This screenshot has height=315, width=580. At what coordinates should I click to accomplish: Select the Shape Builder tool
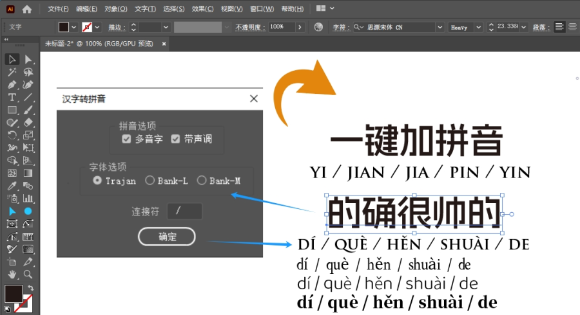coord(12,161)
